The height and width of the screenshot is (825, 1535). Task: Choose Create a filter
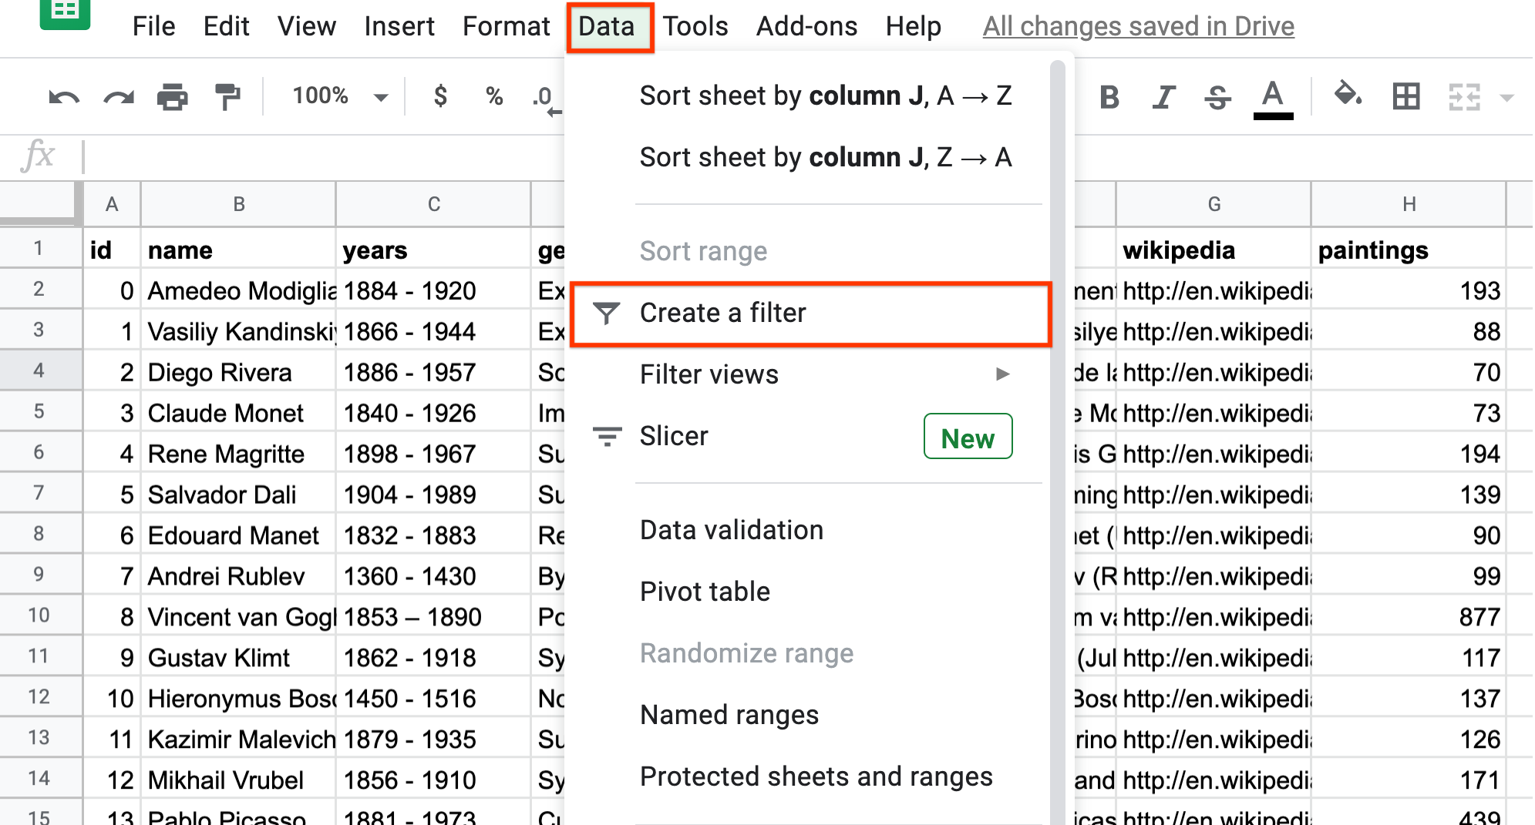[810, 313]
